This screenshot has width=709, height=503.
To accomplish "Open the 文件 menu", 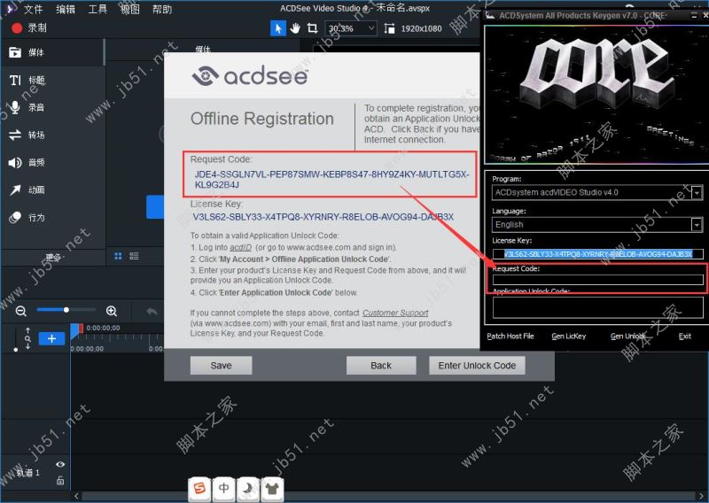I will (x=33, y=9).
